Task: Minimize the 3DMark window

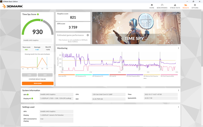Action: [x=187, y=2]
